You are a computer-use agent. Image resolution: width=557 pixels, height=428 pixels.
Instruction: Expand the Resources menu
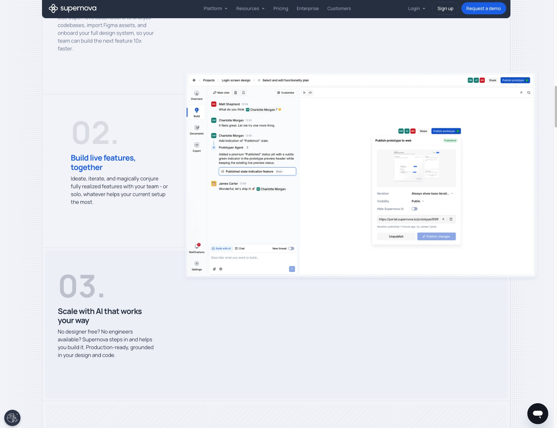click(250, 8)
